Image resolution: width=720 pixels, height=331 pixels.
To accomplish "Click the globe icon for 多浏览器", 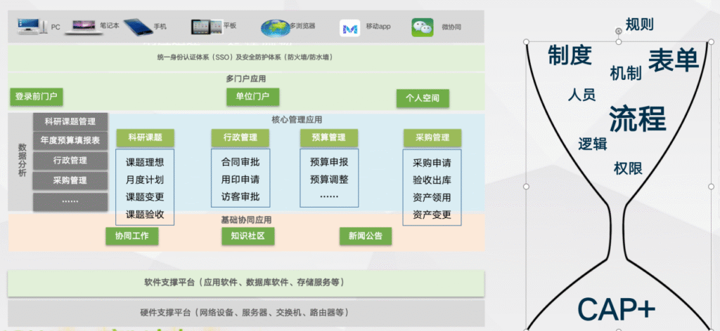I will pos(274,27).
